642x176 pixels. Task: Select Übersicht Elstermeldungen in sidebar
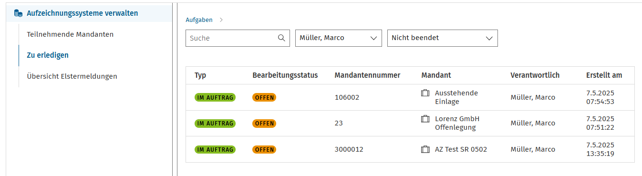click(72, 76)
